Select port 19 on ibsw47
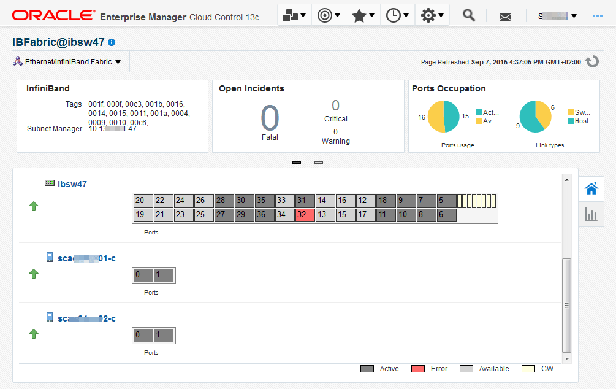This screenshot has height=389, width=616. pos(143,215)
